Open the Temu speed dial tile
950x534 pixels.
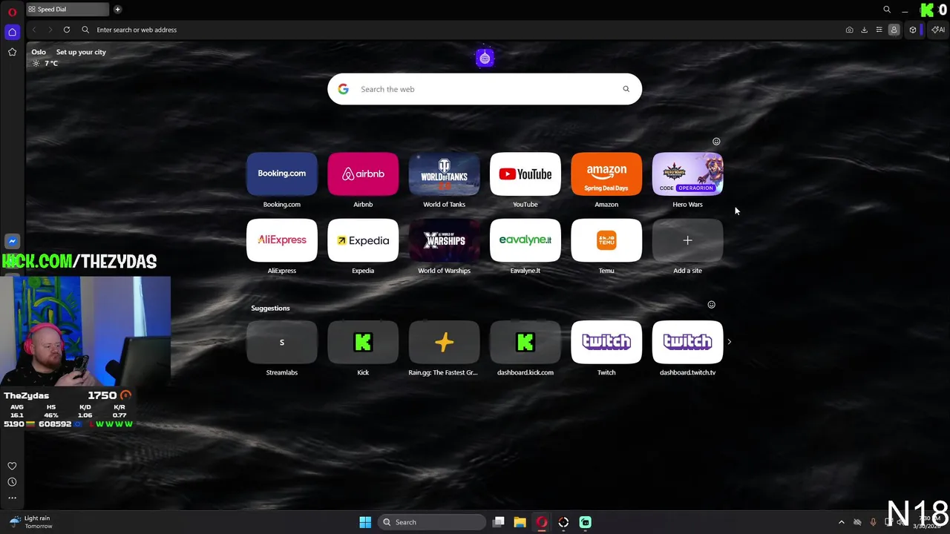[x=606, y=240]
